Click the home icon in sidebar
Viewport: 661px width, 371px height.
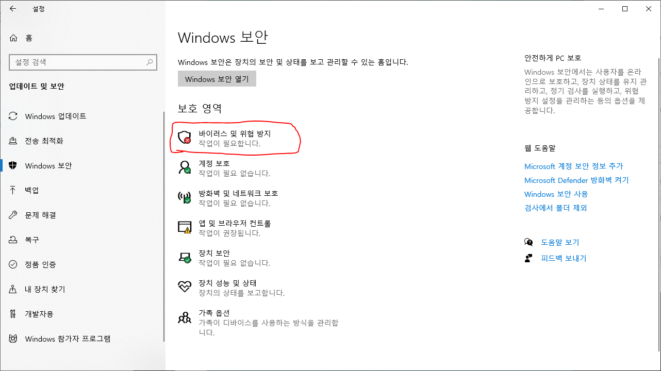click(13, 38)
